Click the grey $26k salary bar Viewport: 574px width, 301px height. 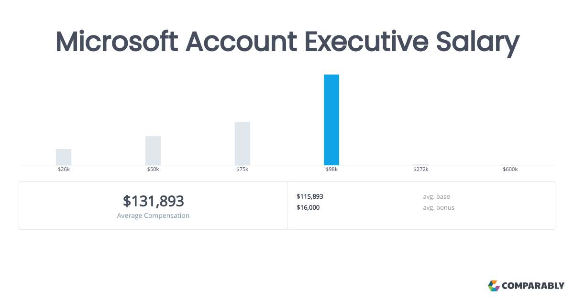pyautogui.click(x=64, y=157)
